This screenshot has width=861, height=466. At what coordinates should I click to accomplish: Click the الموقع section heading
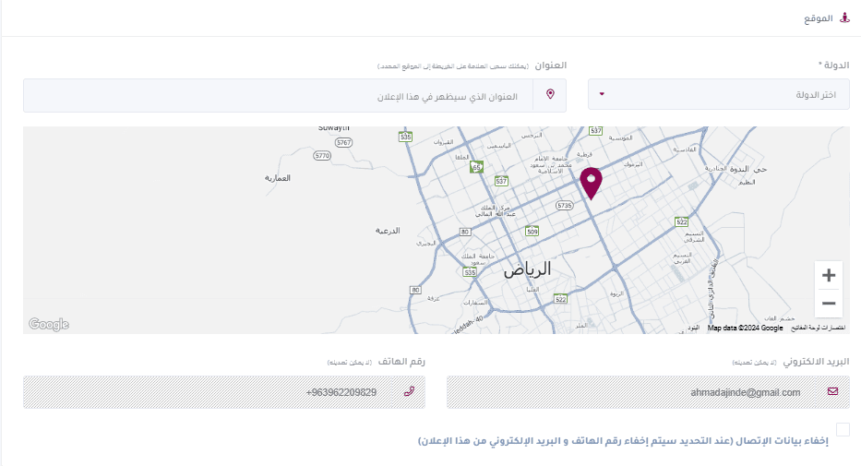(819, 18)
